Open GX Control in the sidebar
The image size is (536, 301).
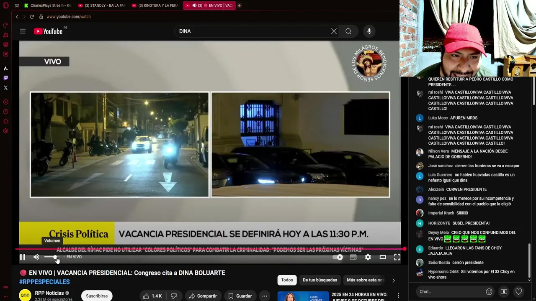6,26
